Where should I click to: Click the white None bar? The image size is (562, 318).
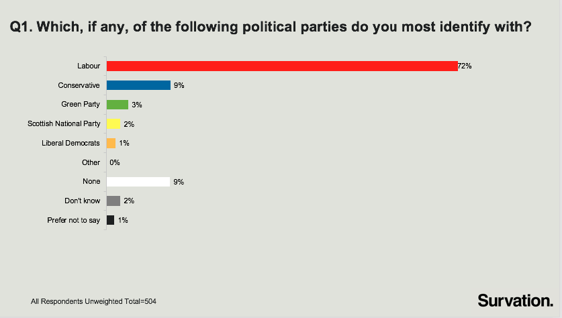(138, 182)
